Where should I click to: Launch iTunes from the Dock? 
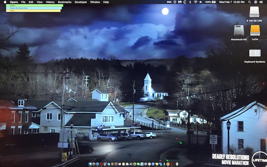click(x=149, y=164)
